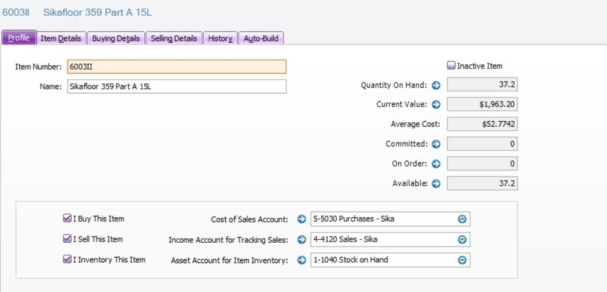Viewport: 607px width, 292px height.
Task: Open the Cost of Sales Account arrow
Action: click(301, 219)
